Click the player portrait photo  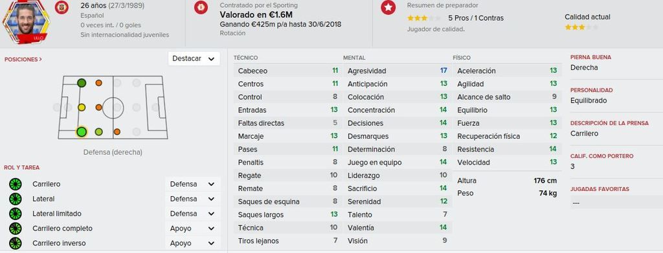click(26, 21)
